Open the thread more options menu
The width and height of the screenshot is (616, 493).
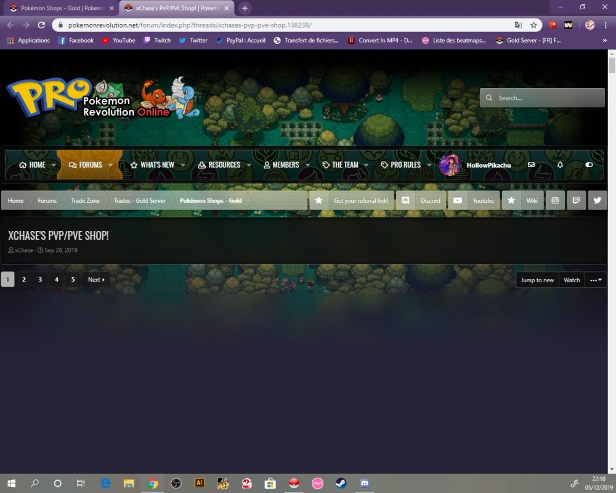(596, 280)
